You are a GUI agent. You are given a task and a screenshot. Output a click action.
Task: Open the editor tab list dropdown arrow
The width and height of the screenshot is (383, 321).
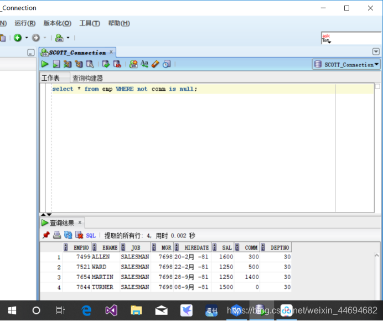(376, 51)
